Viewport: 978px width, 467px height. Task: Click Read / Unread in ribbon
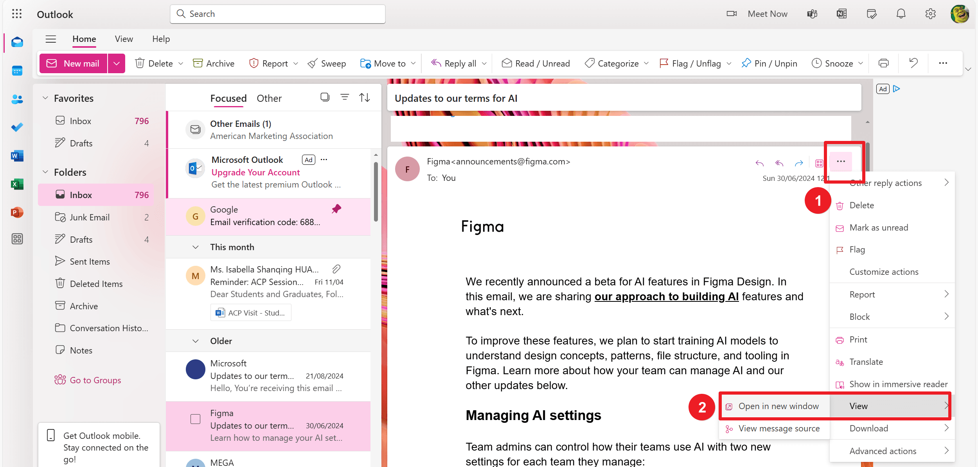pyautogui.click(x=536, y=63)
